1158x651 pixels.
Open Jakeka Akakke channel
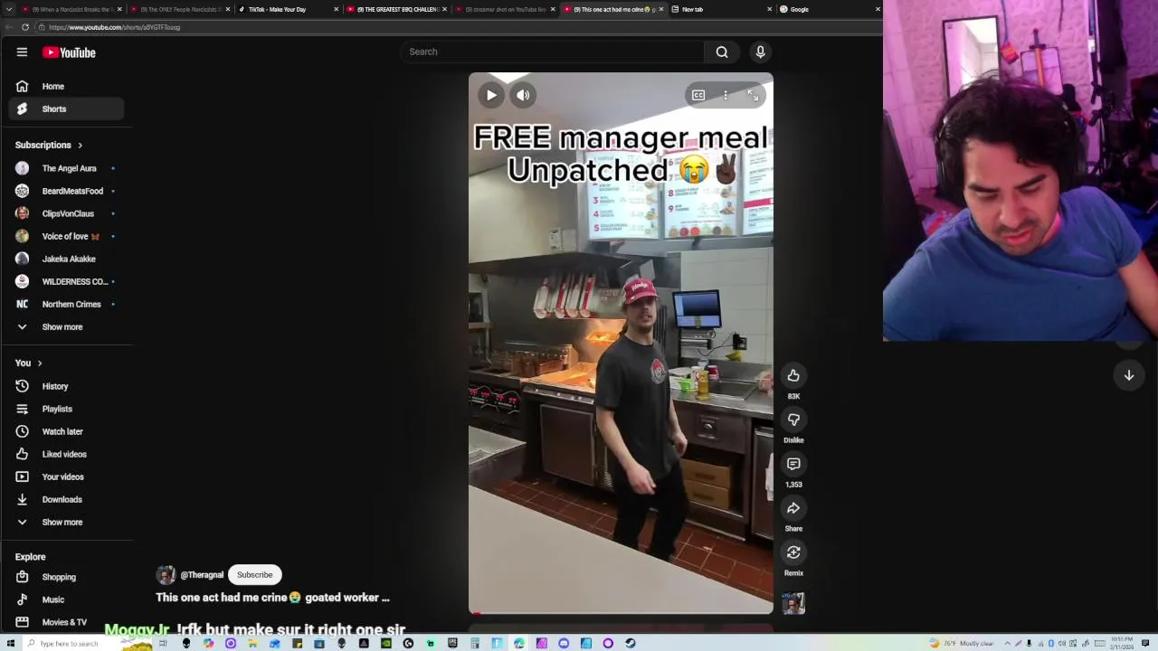point(66,259)
